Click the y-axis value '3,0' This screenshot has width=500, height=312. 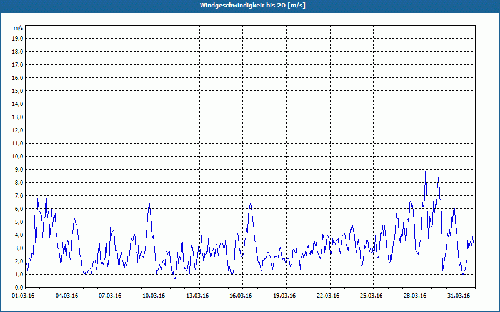19,248
